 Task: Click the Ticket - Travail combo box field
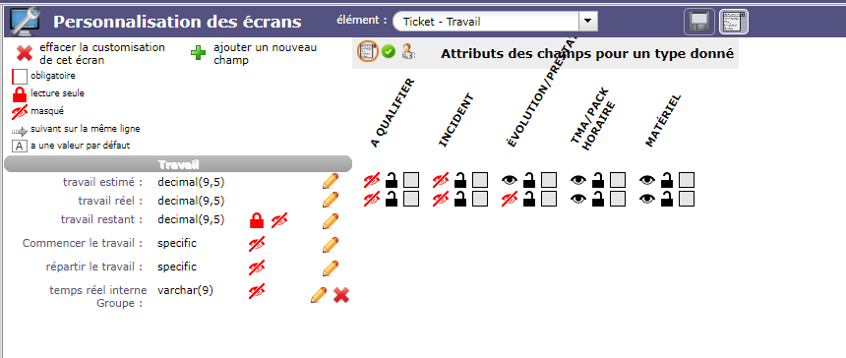[495, 22]
